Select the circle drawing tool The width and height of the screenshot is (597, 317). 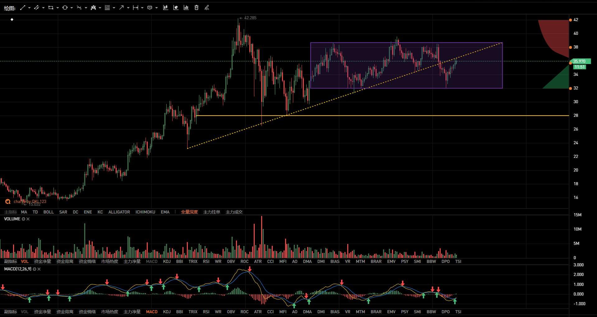click(x=65, y=8)
